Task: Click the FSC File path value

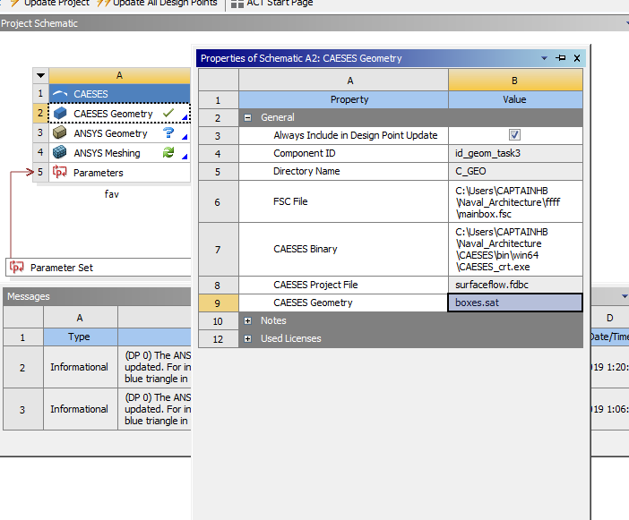Action: [515, 201]
